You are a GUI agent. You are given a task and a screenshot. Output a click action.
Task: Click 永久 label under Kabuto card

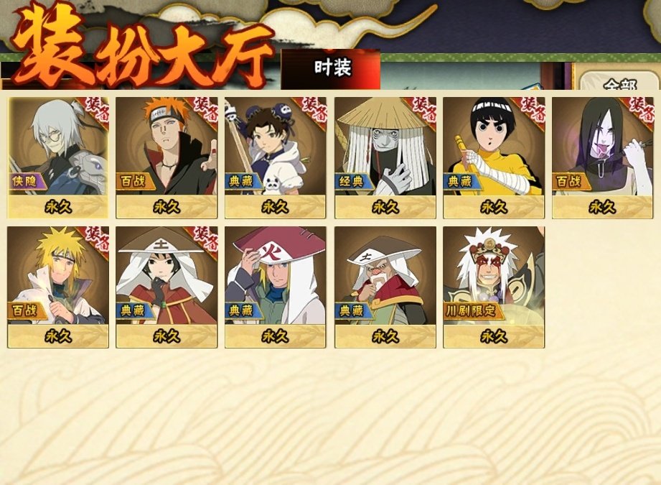[x=58, y=207]
